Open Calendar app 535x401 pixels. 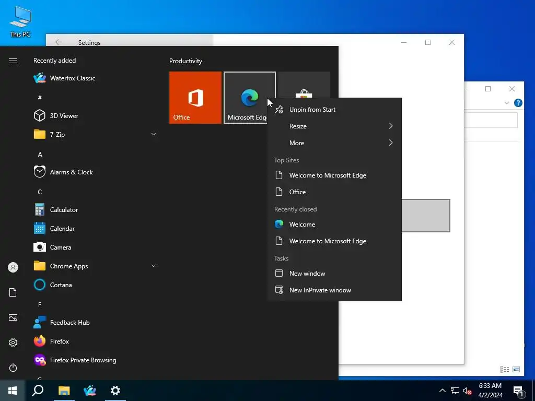coord(95,229)
